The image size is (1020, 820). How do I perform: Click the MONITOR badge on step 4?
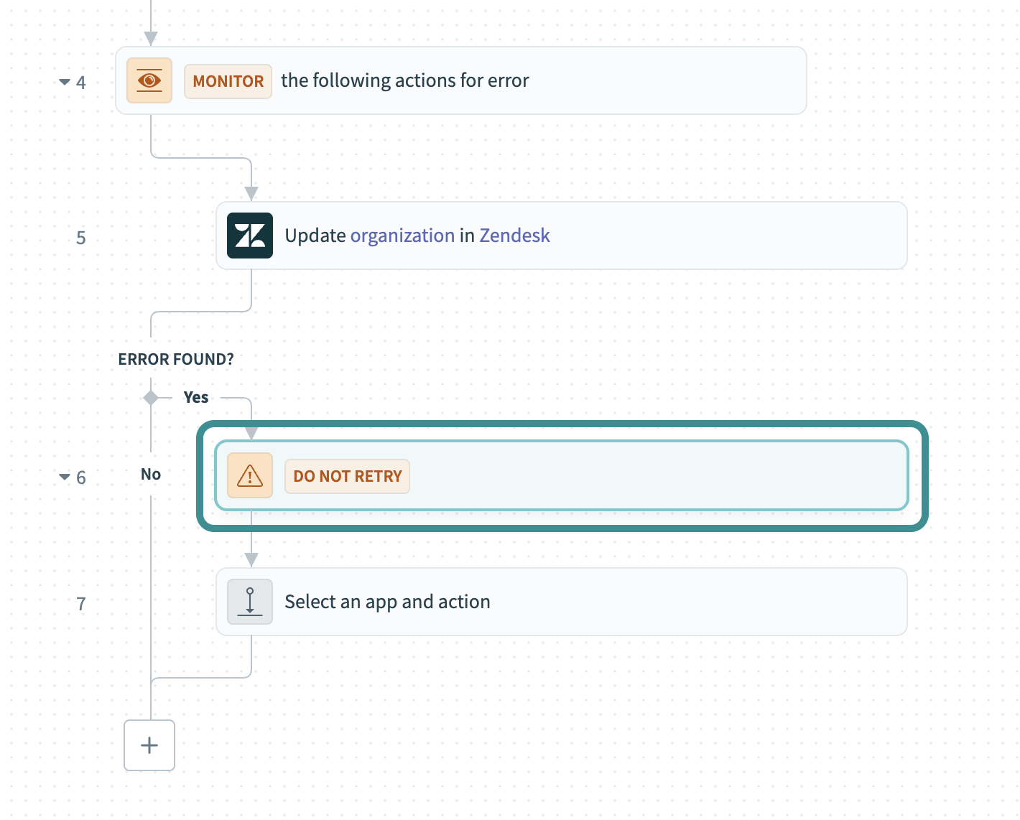(228, 81)
